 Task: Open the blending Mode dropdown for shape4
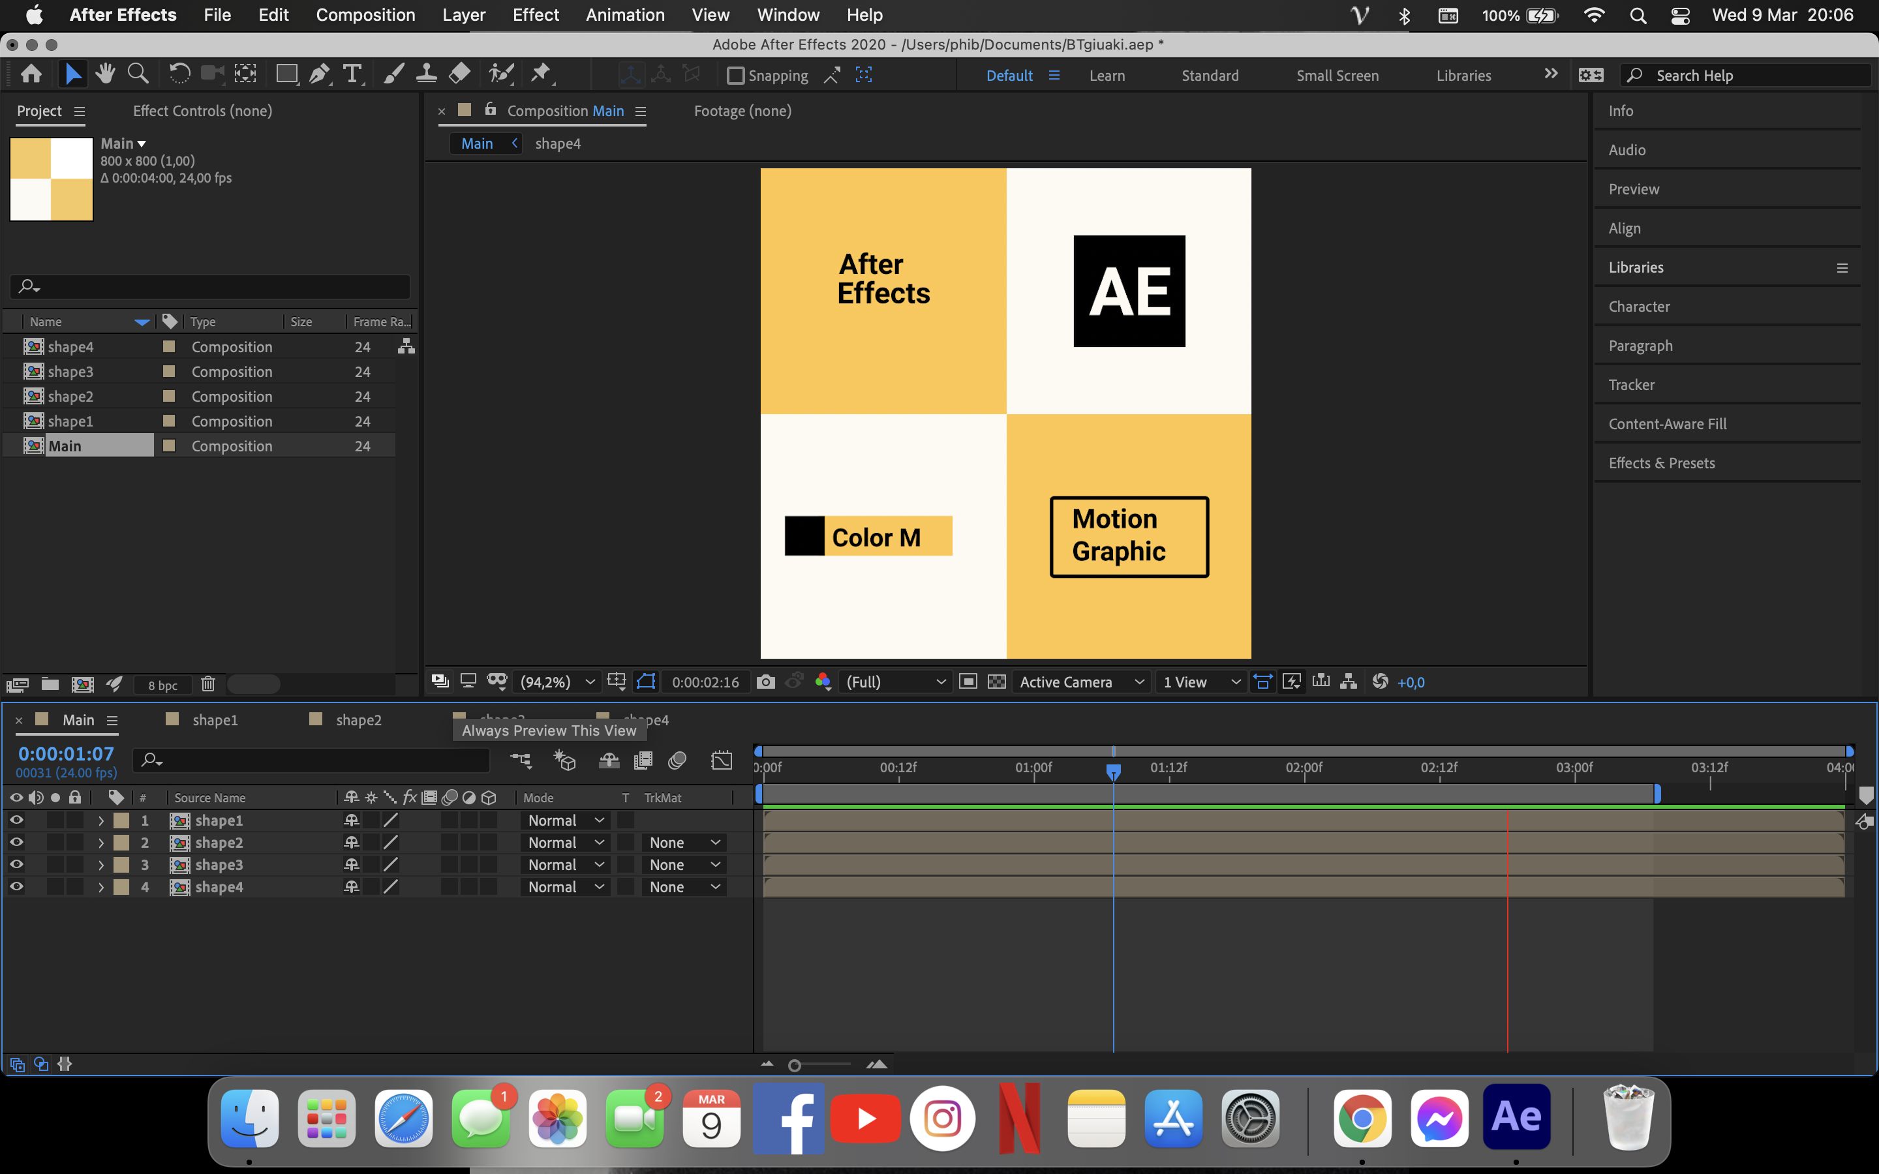point(565,887)
